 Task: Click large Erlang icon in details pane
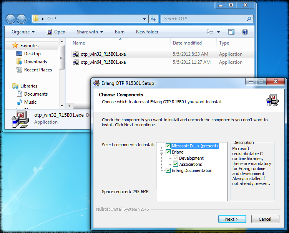click(x=20, y=119)
